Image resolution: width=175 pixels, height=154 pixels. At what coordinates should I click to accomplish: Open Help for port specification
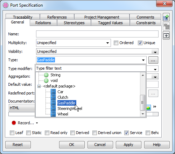coord(157,145)
